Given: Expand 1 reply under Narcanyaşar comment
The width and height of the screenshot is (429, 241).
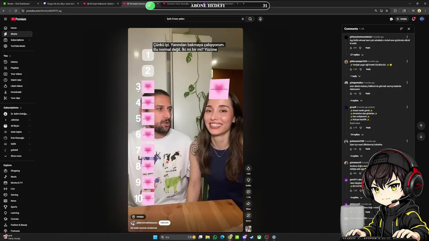Looking at the screenshot, I should click(356, 76).
